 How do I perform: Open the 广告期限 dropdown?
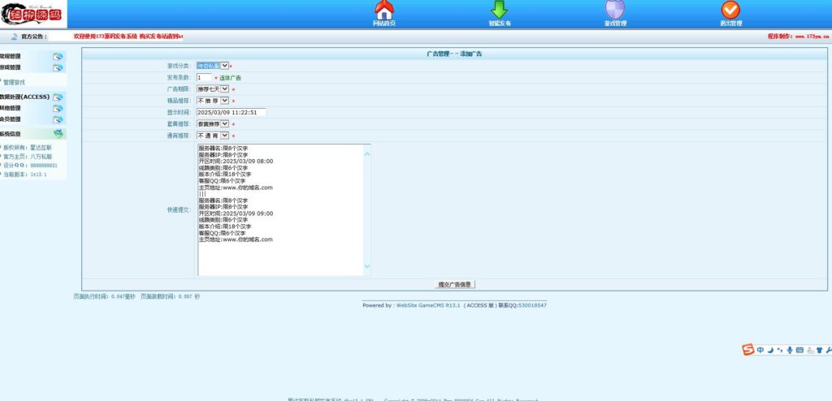(212, 89)
